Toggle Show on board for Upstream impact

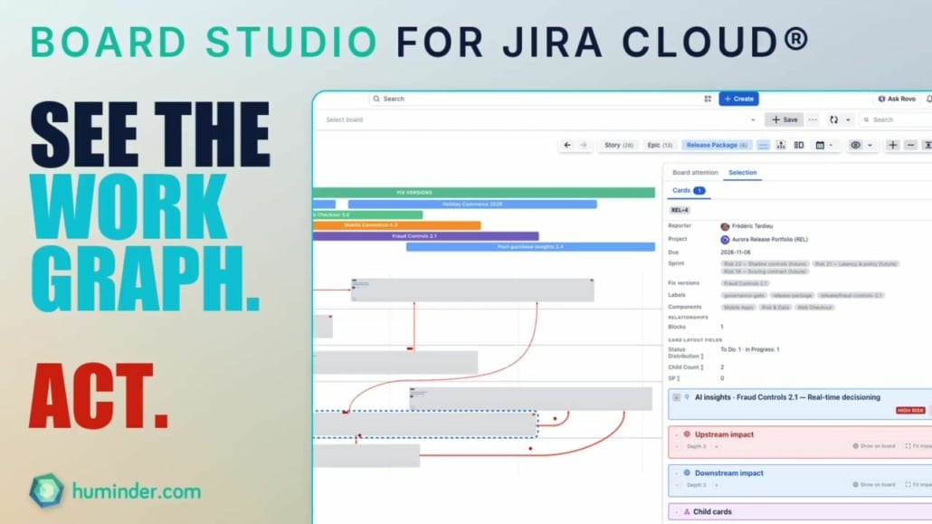(x=874, y=446)
